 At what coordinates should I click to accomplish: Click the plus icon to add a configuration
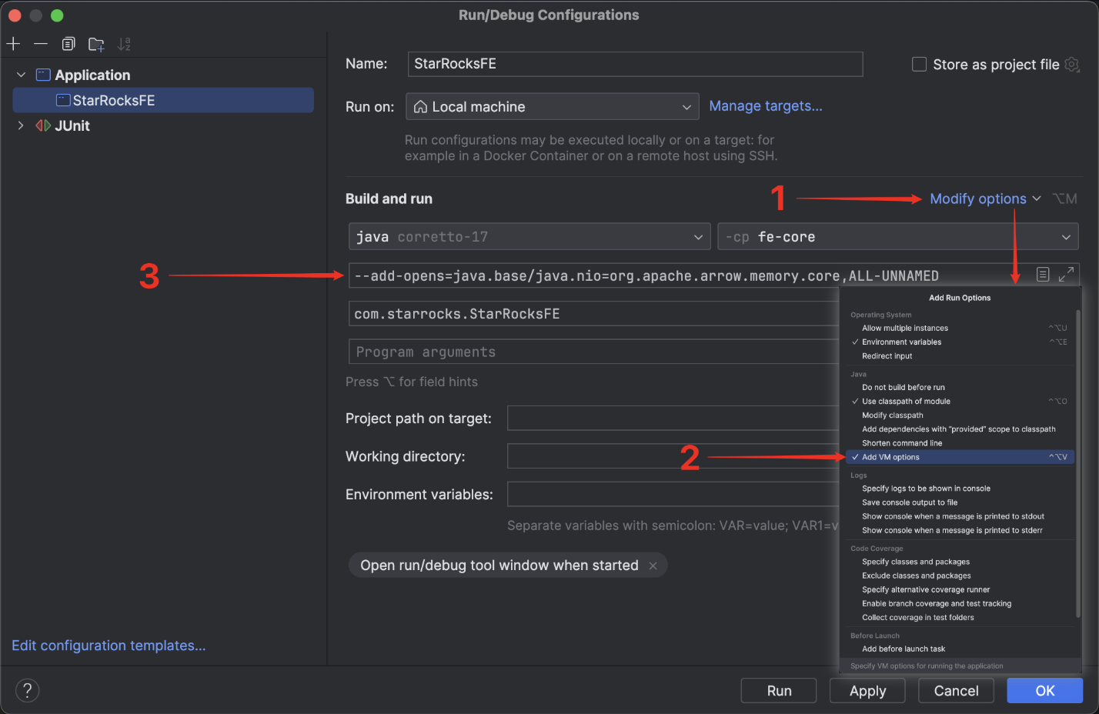13,44
